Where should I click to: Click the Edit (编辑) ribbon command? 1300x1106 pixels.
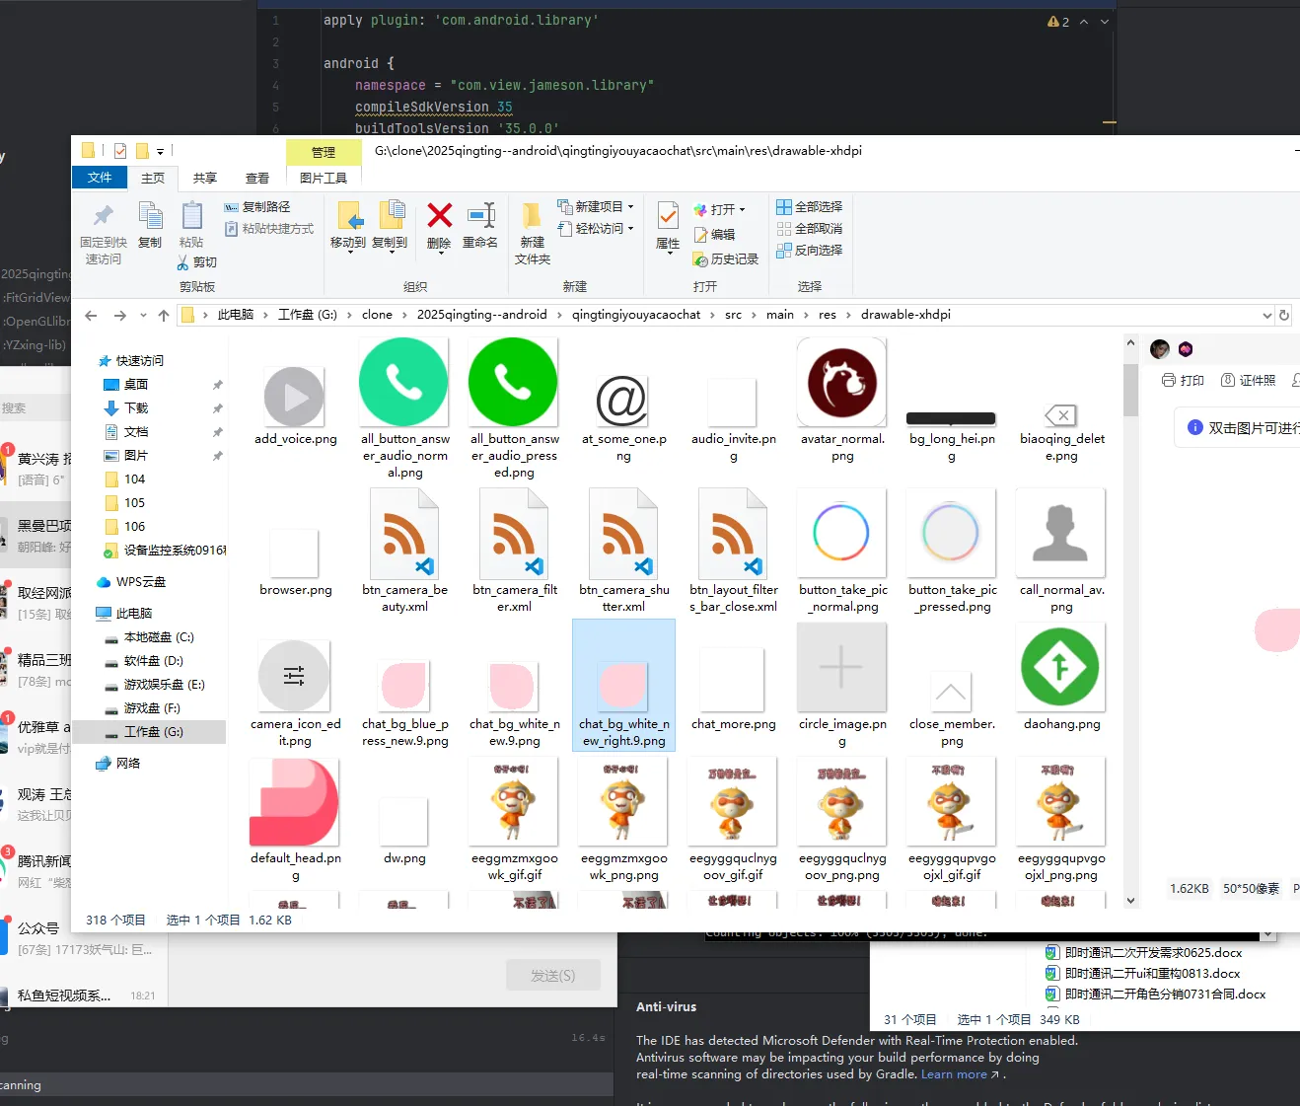point(715,235)
